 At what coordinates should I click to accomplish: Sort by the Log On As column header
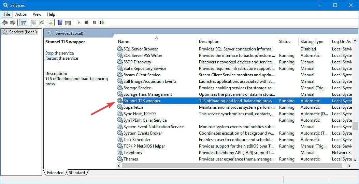pos(341,41)
